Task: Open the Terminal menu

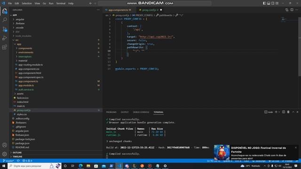Action: pos(61,3)
